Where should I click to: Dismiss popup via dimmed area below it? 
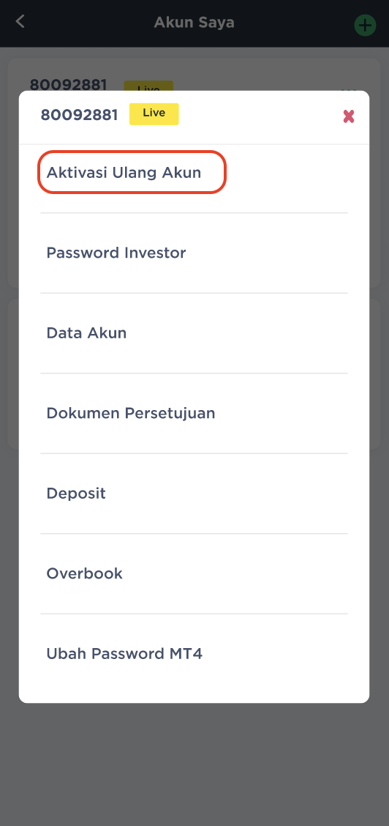pos(194,764)
